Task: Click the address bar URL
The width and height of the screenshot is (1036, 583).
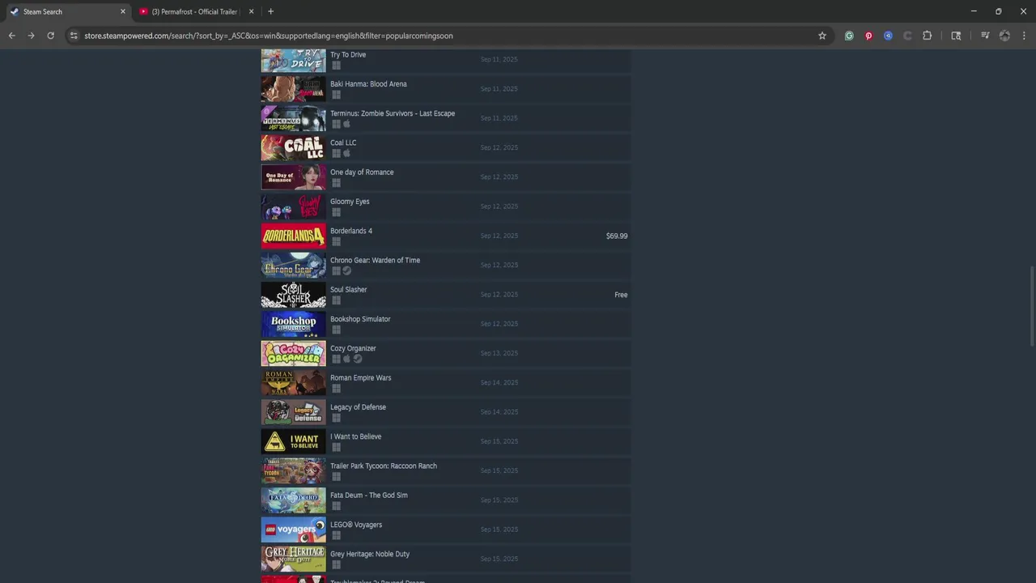Action: pyautogui.click(x=269, y=36)
